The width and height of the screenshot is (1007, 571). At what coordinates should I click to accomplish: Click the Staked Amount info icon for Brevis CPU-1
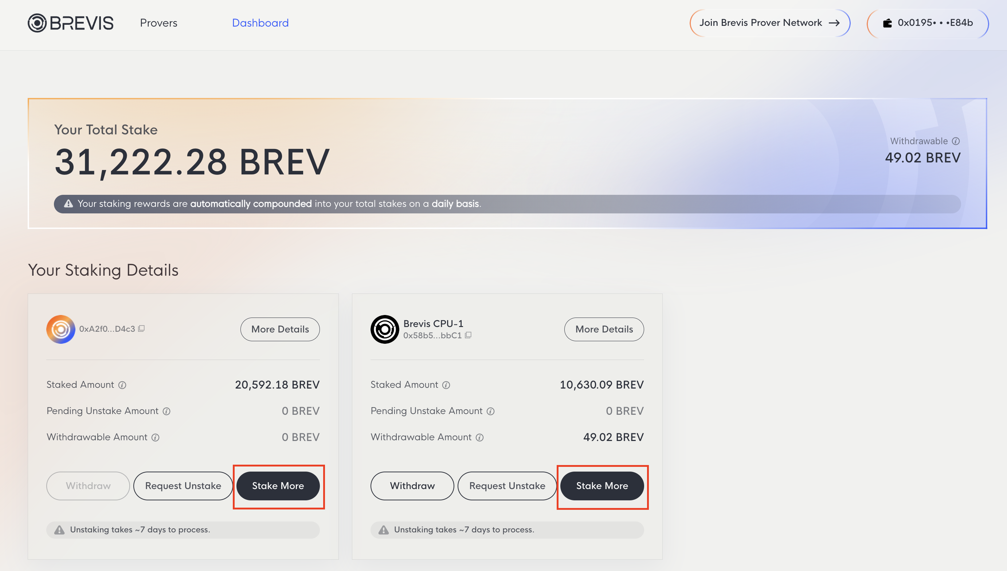[446, 385]
